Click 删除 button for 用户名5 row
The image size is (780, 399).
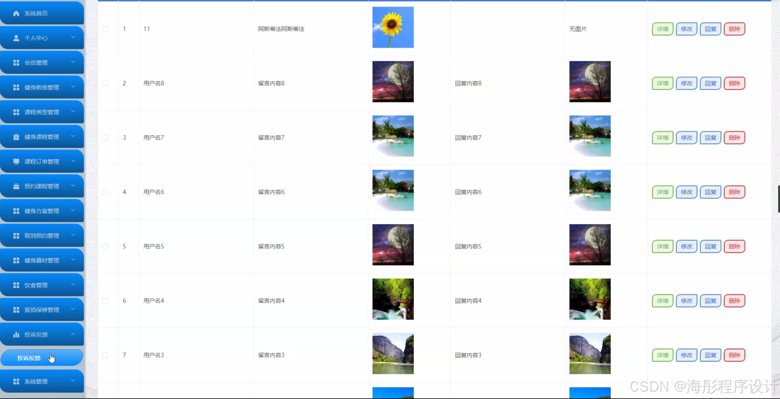(734, 246)
